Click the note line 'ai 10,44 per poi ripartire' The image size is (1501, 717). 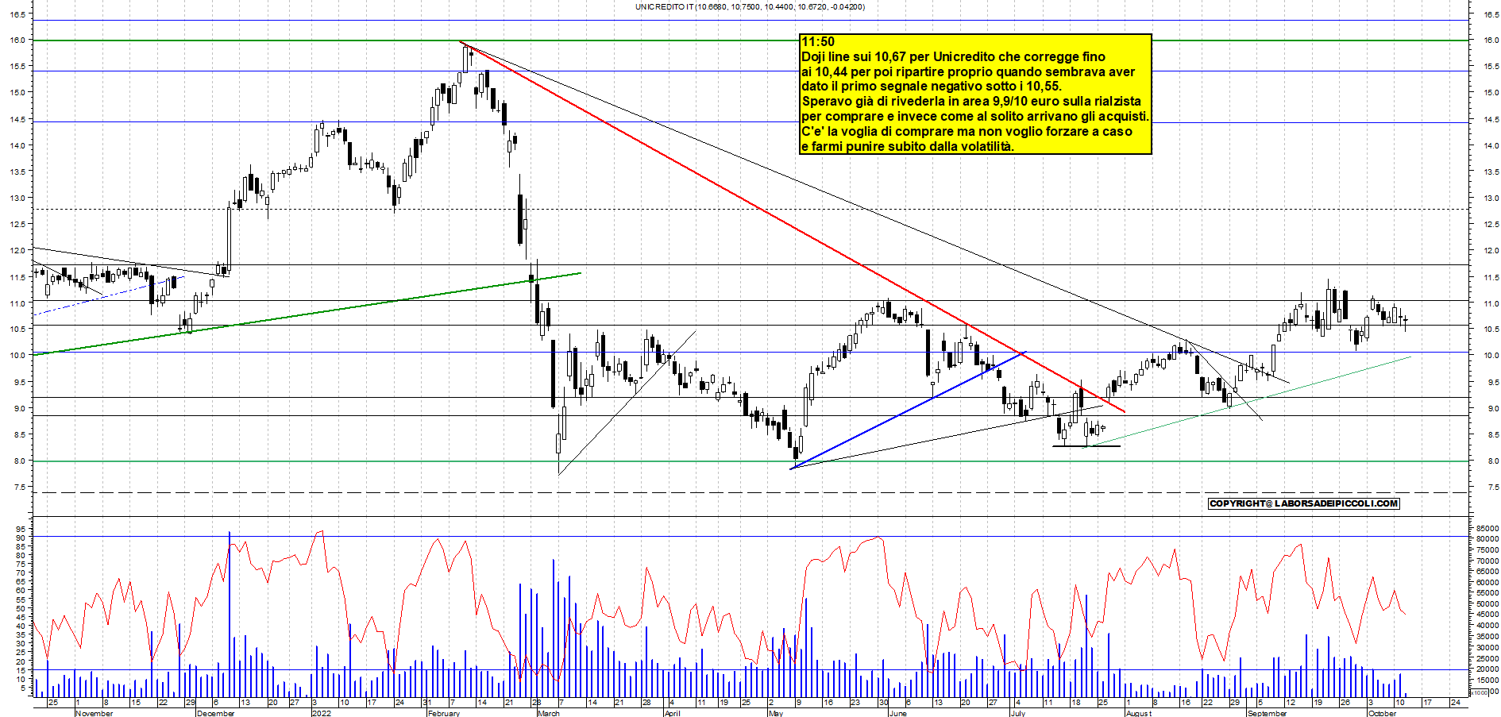(968, 72)
